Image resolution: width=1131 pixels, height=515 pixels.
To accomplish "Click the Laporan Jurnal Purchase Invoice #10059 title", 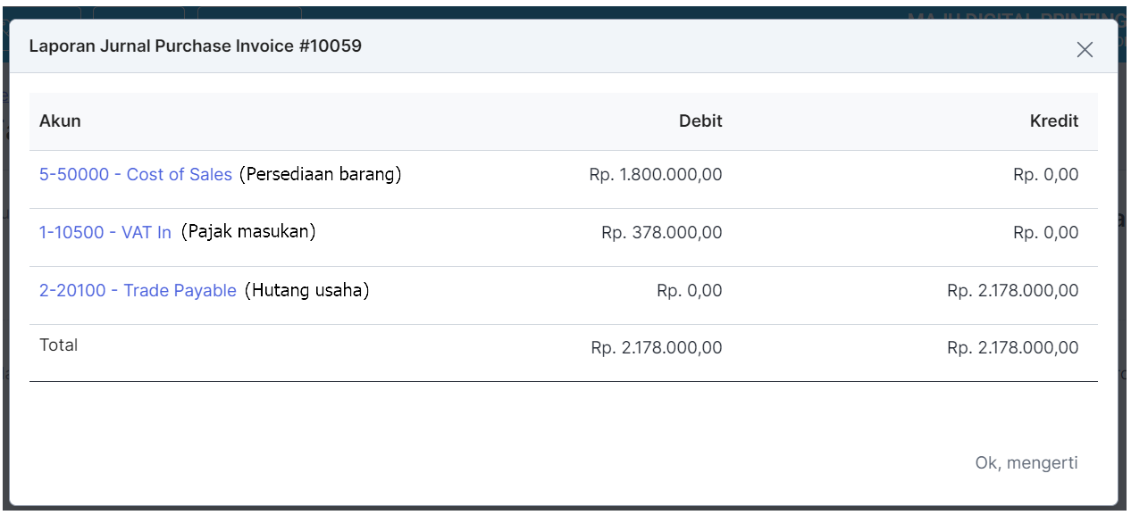I will point(196,46).
